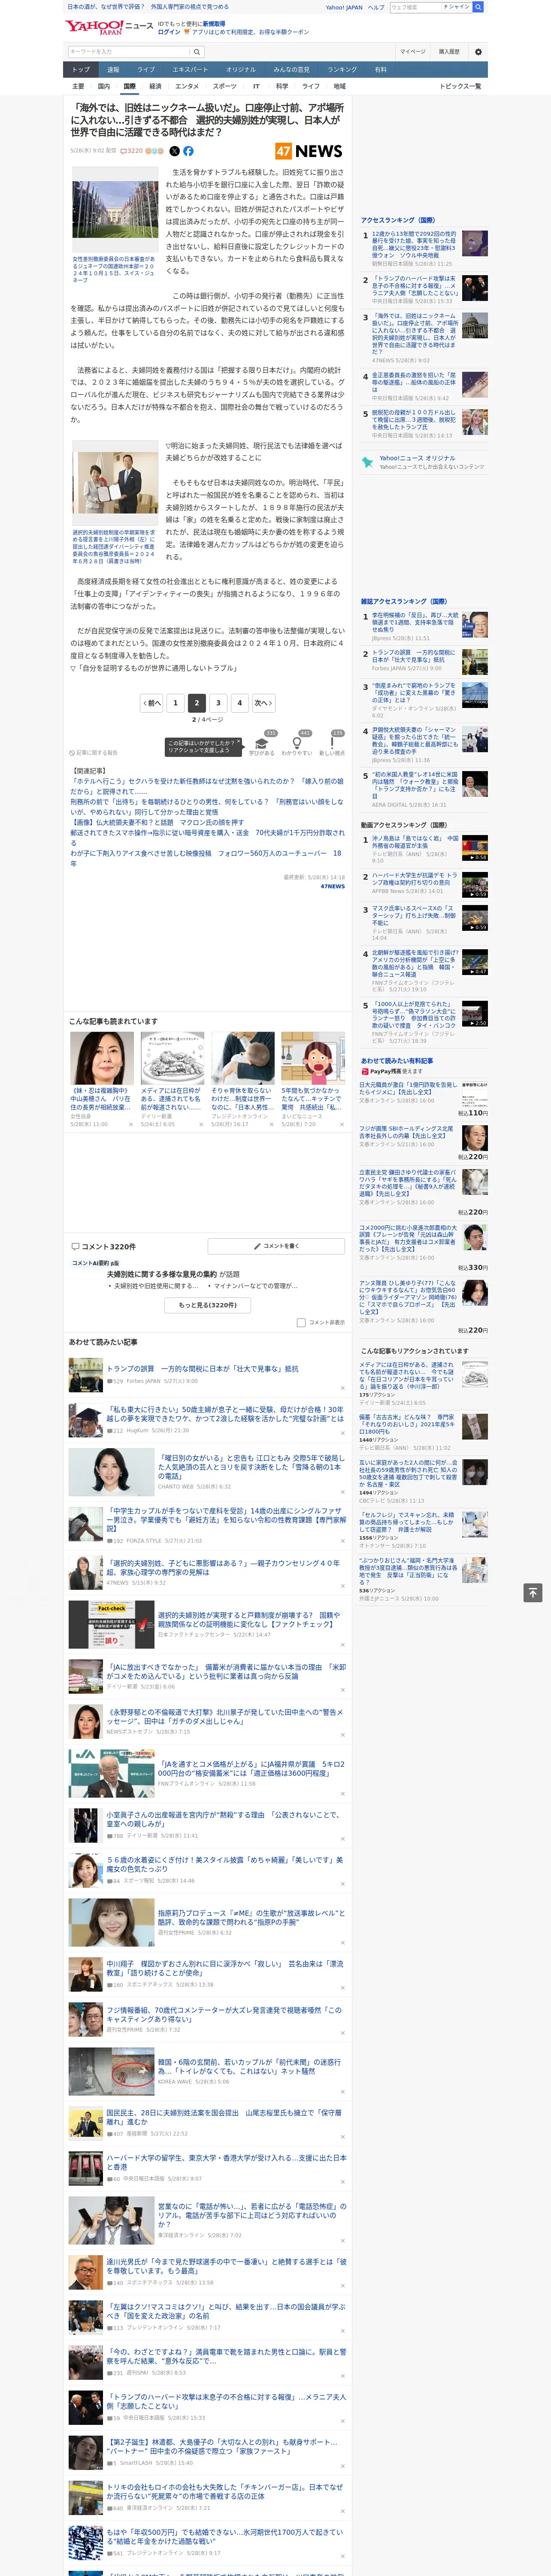
Task: Go to page 3 of article
Action: (x=218, y=703)
